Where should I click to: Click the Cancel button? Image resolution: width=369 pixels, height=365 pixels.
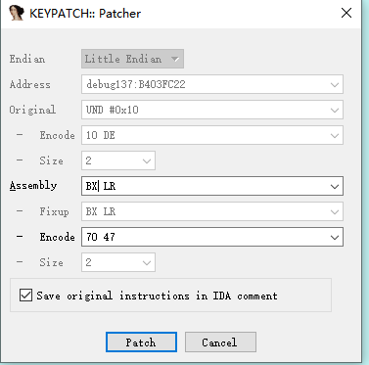pyautogui.click(x=220, y=342)
